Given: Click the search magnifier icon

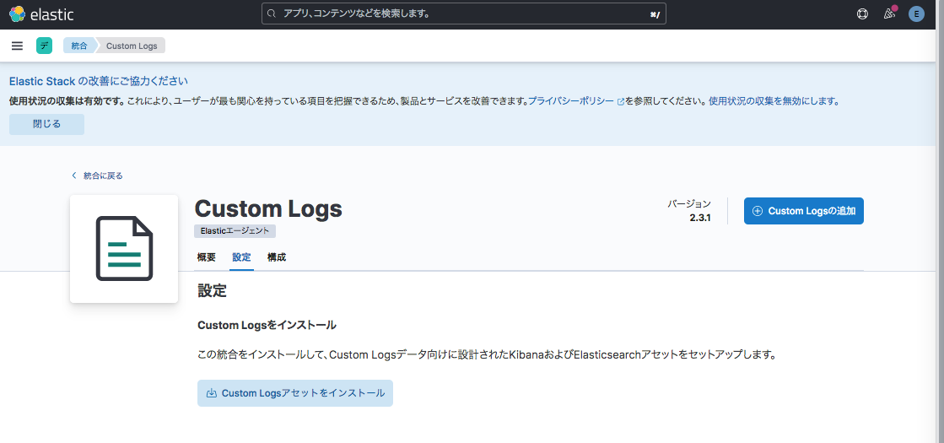Looking at the screenshot, I should click(x=272, y=14).
